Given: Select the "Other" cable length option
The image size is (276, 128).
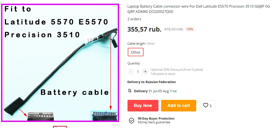Looking at the screenshot, I should (x=136, y=52).
